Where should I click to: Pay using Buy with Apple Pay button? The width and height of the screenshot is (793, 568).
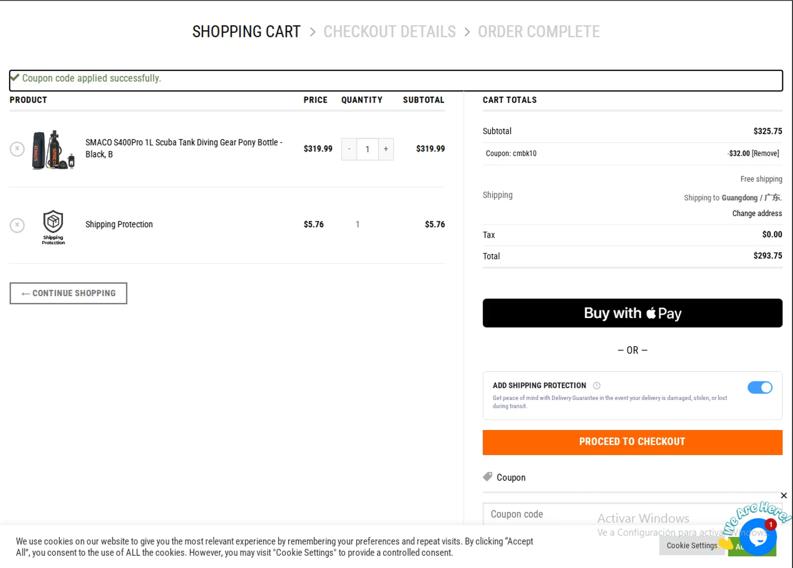632,313
